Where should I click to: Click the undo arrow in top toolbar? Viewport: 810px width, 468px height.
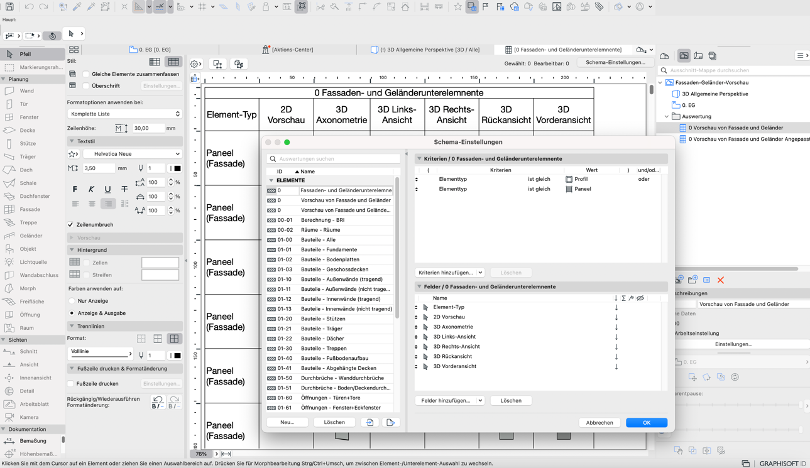tap(29, 7)
